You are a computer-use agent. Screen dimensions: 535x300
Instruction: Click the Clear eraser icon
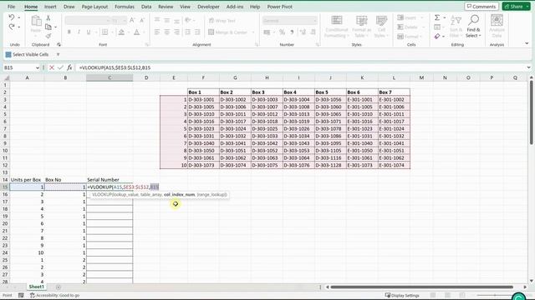[x=437, y=36]
